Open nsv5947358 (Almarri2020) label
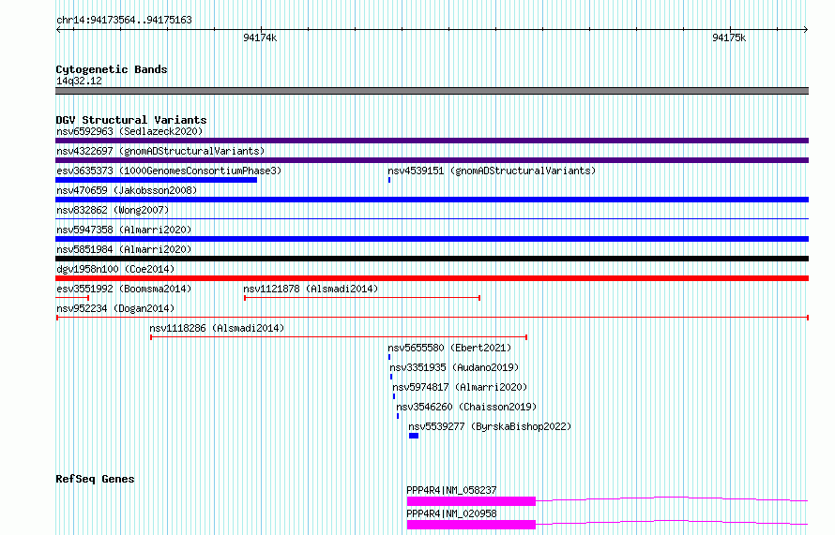This screenshot has width=835, height=535. point(124,230)
